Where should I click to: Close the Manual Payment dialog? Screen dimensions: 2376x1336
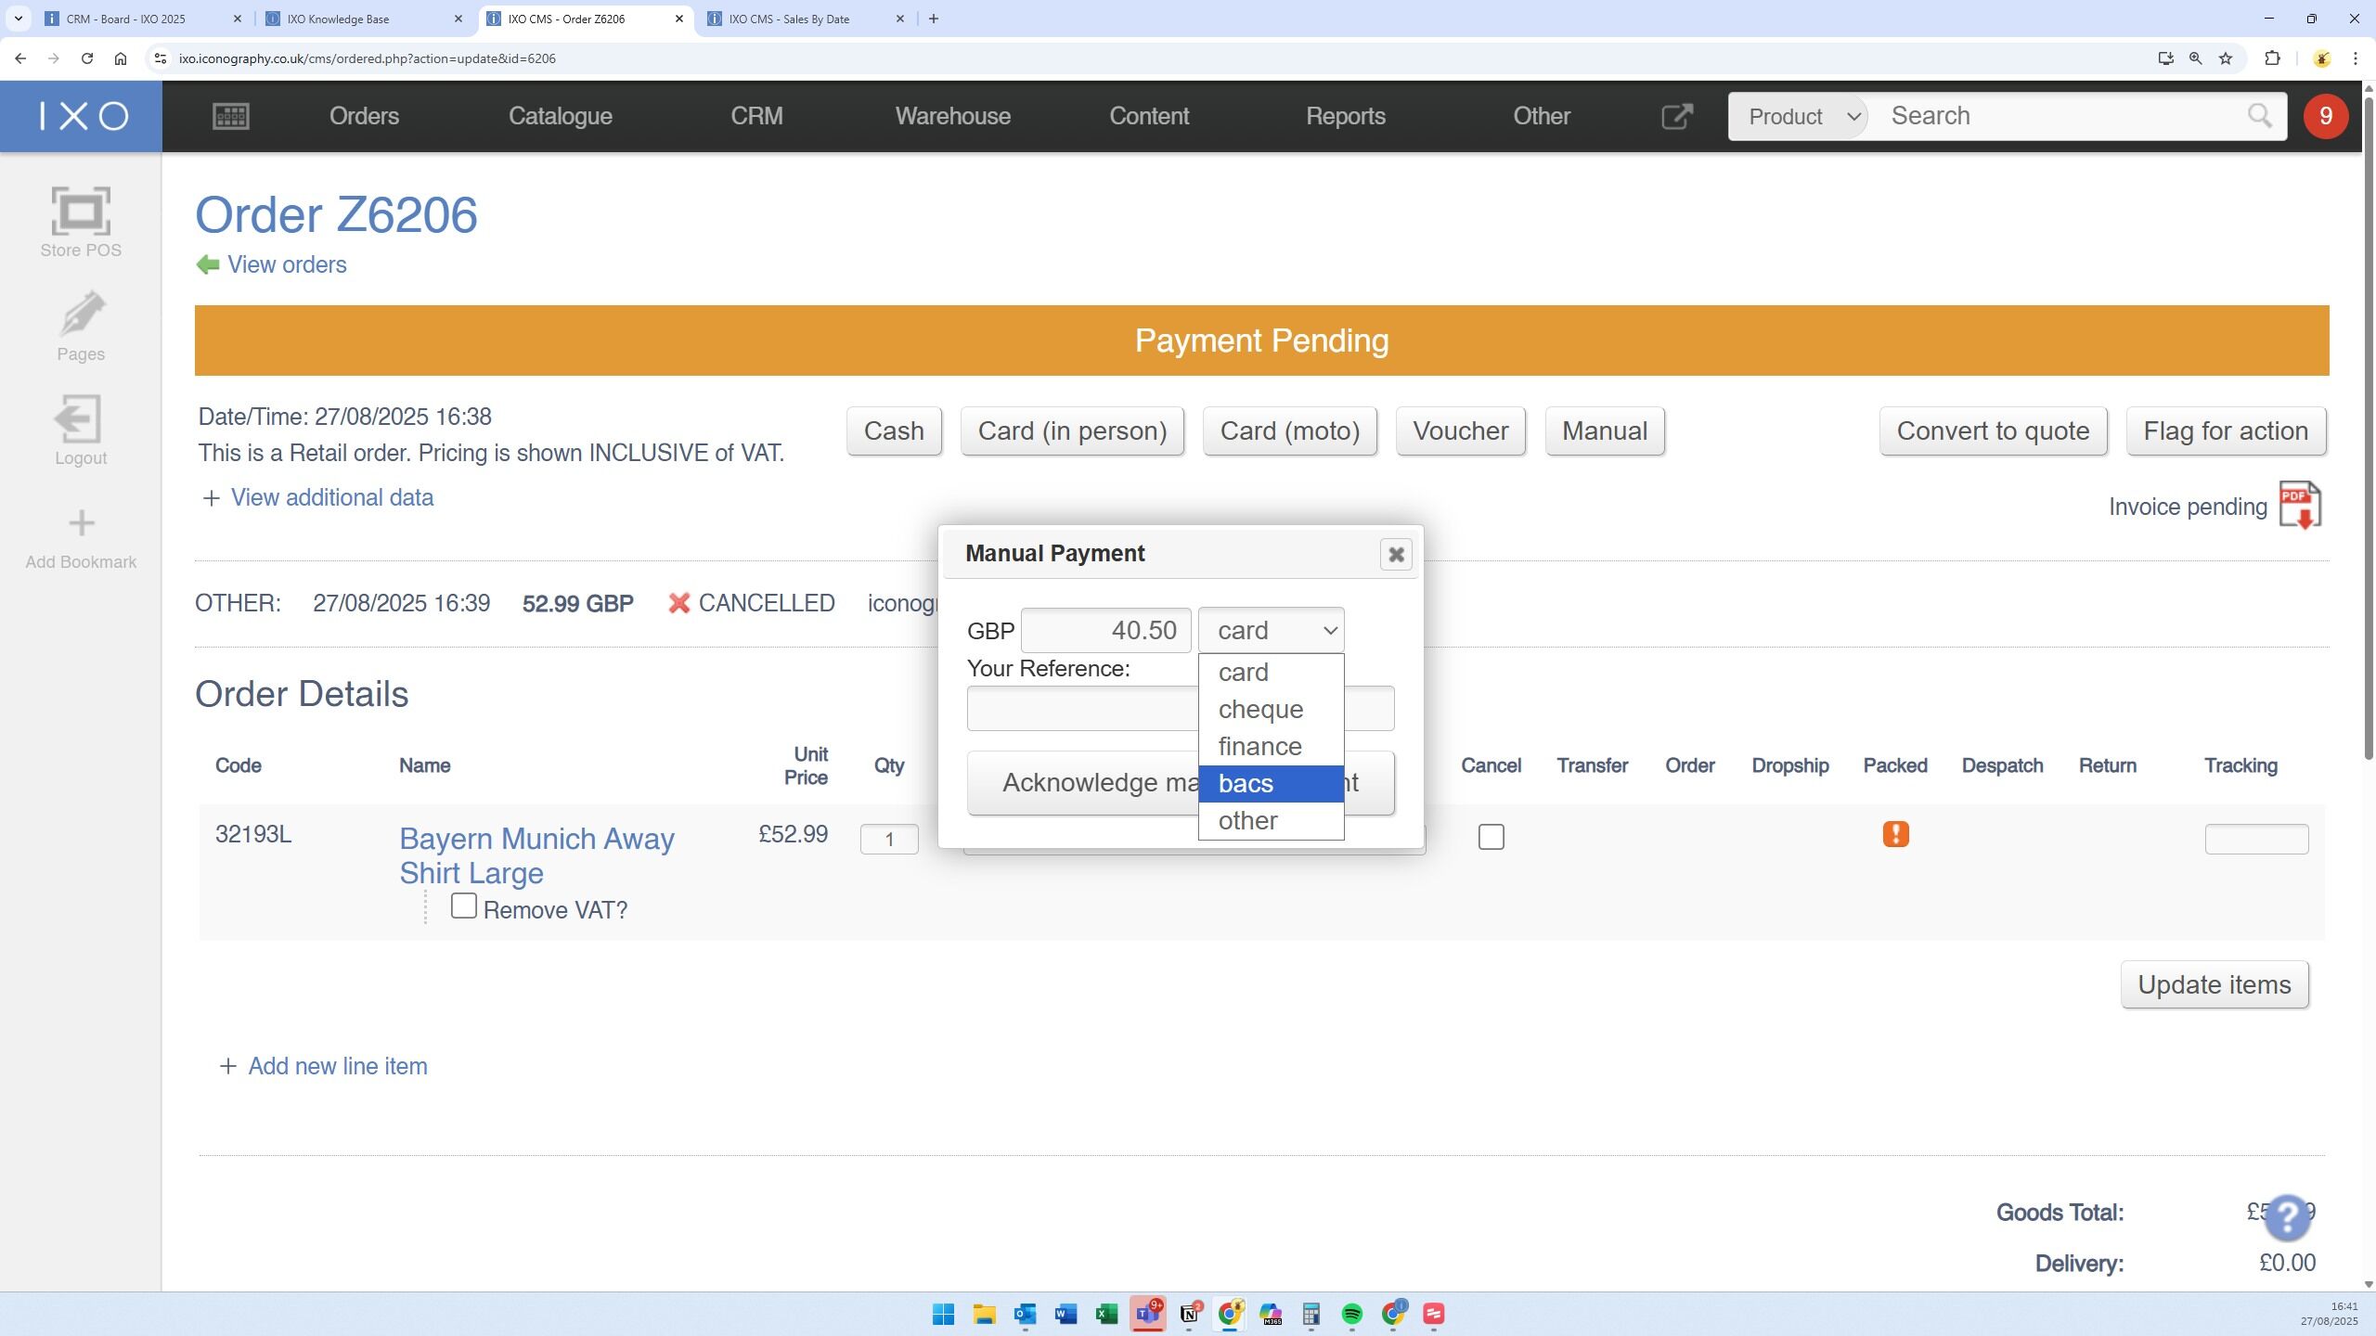pyautogui.click(x=1395, y=555)
